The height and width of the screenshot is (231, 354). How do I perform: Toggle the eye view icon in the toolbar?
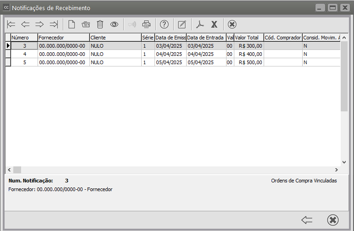[x=114, y=24]
